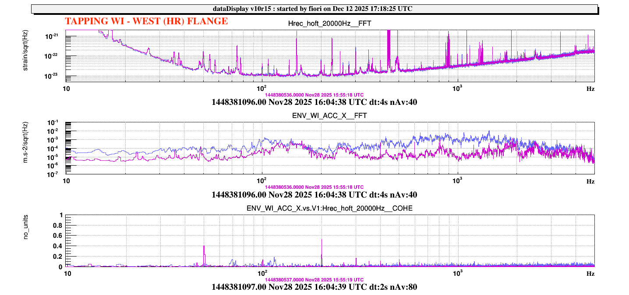Image resolution: width=629 pixels, height=295 pixels.
Task: Select the red TAPPING WI - WEST (HR) FLANGE heading
Action: [x=146, y=21]
